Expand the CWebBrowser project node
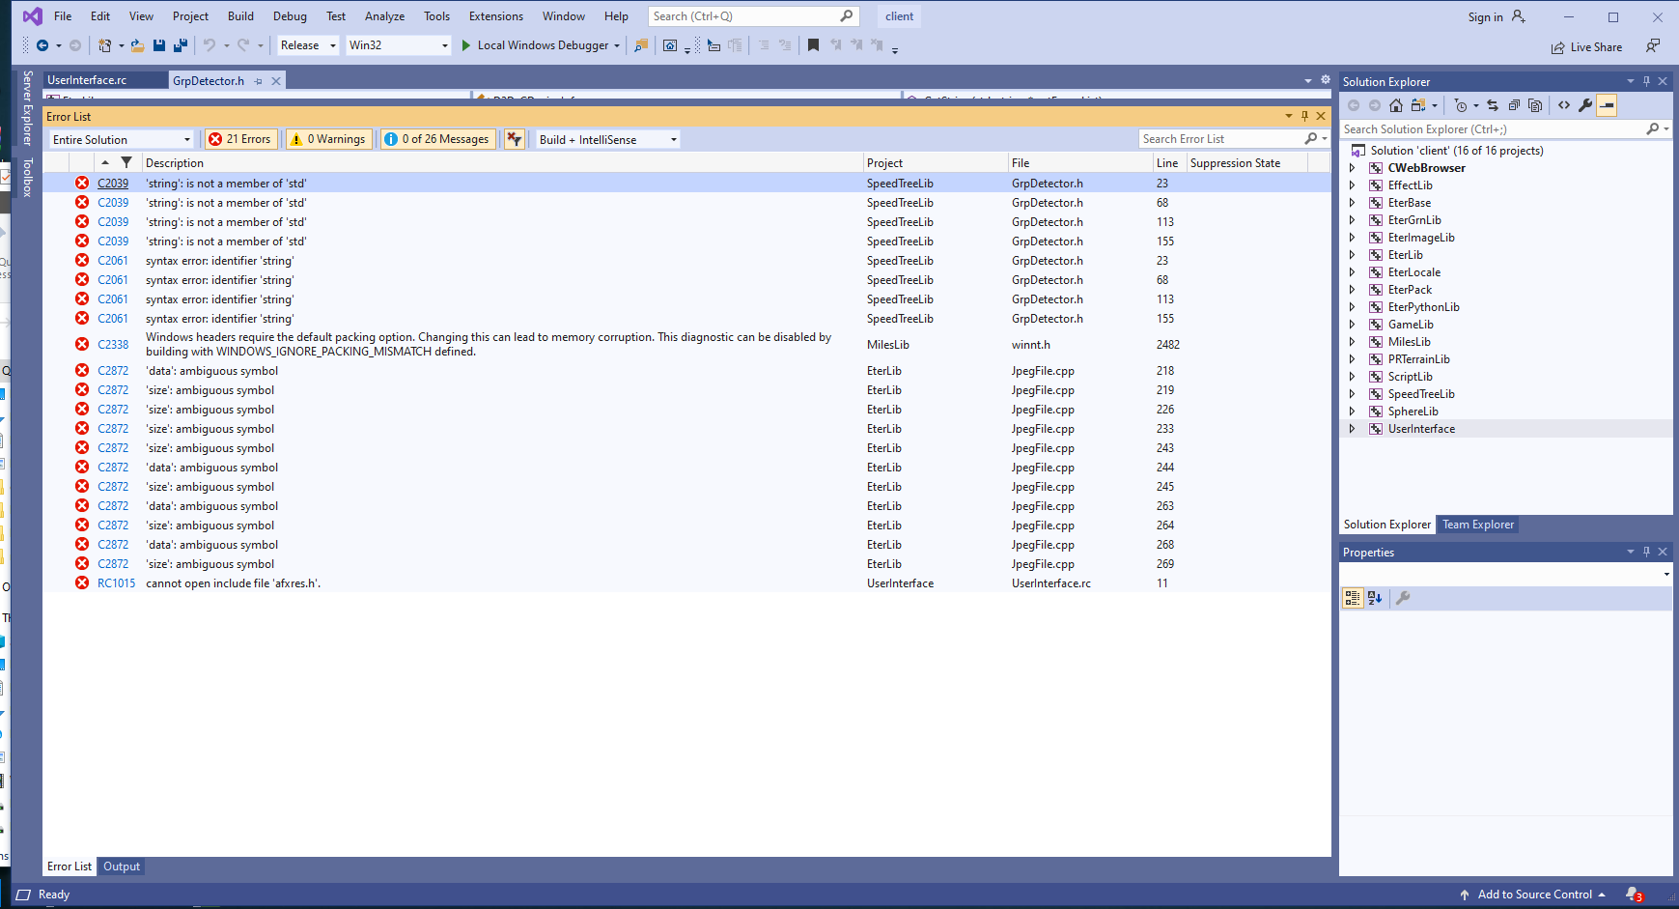Viewport: 1679px width, 909px height. pos(1352,168)
